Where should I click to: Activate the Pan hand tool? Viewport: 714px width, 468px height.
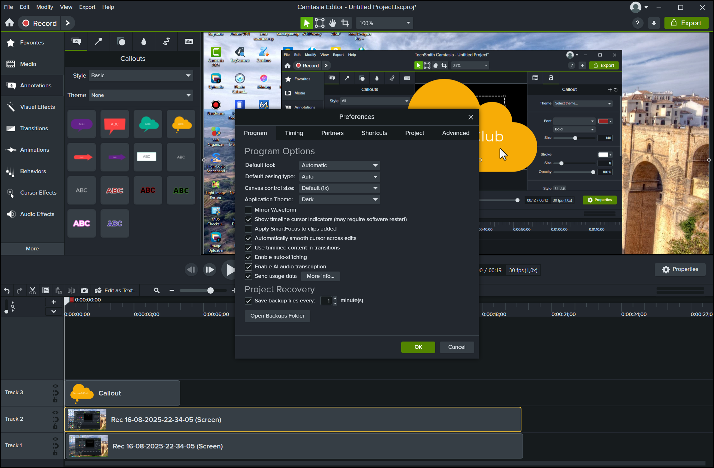(332, 23)
